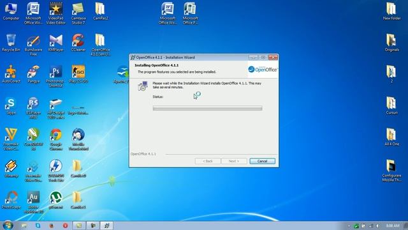Show hidden system tray icons

(349, 226)
